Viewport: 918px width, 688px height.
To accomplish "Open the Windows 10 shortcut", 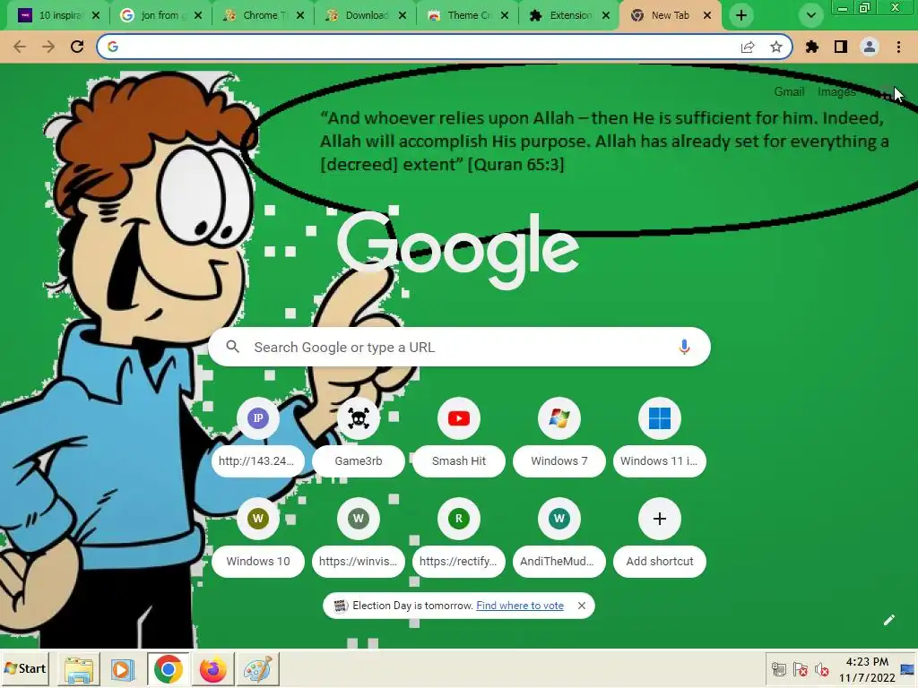I will 257,537.
